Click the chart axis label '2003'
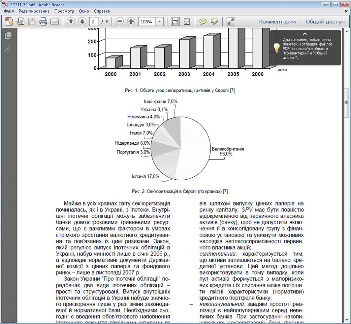Image resolution: width=351 pixels, height=324 pixels. [x=184, y=74]
